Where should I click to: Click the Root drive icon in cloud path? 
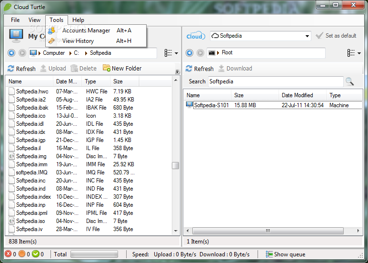[x=211, y=52]
